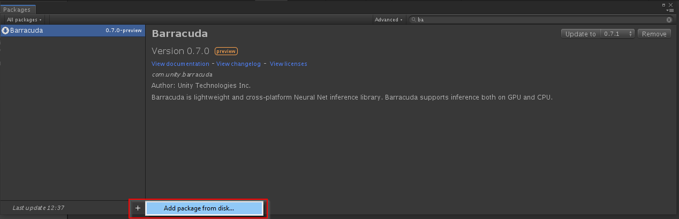This screenshot has height=219, width=679.
Task: Clear the search text with the X icon
Action: click(x=669, y=20)
